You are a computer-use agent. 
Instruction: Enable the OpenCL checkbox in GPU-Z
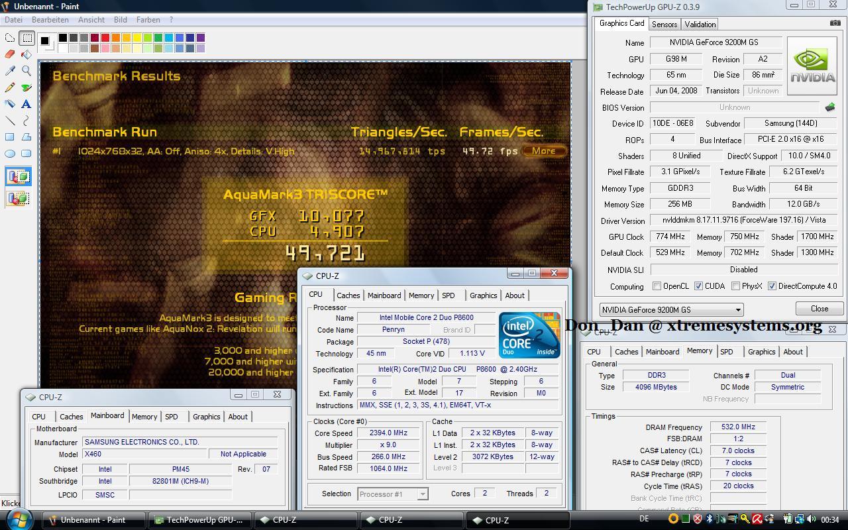(657, 286)
